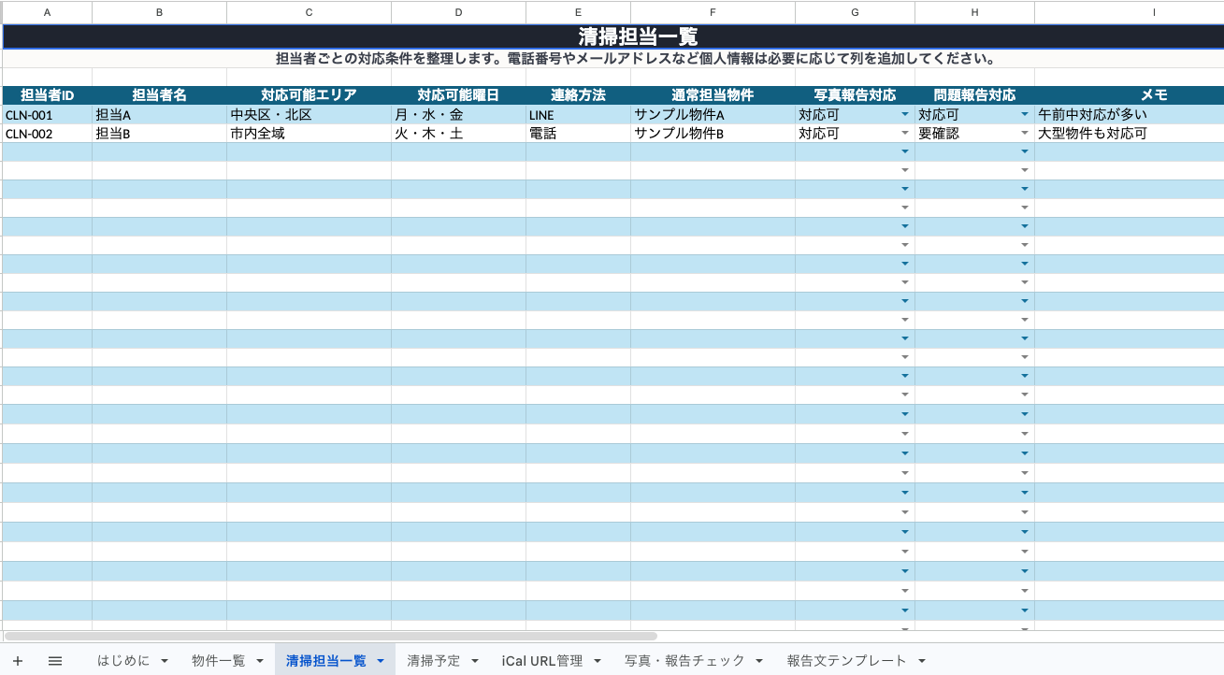The height and width of the screenshot is (675, 1224).
Task: Select the column B header
Action: click(159, 12)
